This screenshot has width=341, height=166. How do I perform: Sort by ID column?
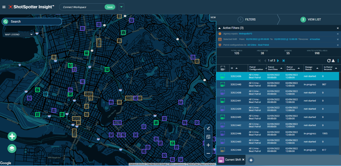pyautogui.click(x=238, y=68)
